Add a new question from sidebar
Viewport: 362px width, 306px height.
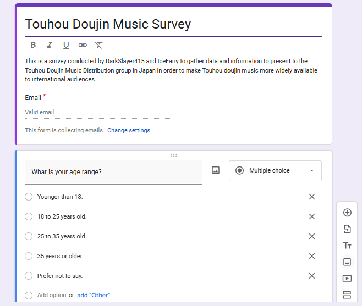pos(347,213)
